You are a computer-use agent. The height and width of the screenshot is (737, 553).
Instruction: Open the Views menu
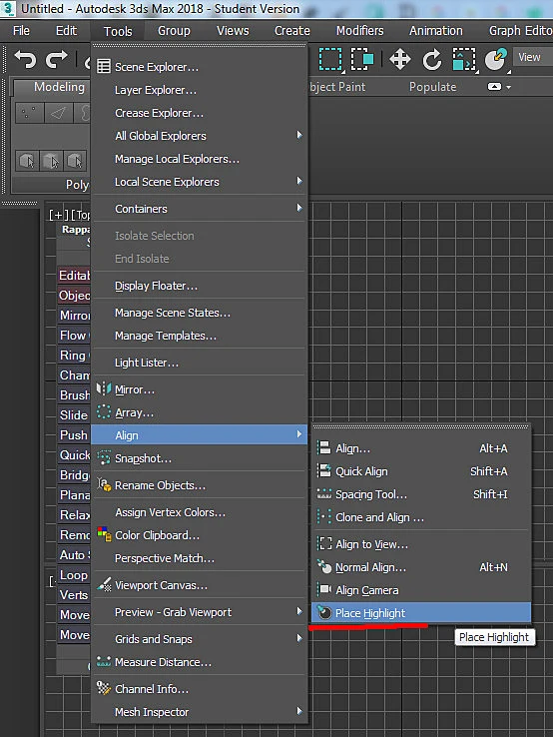coord(233,31)
